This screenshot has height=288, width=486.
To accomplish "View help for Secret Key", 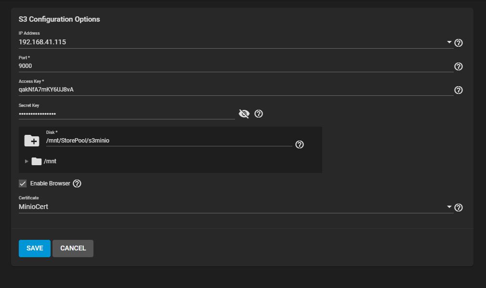I will pos(259,114).
